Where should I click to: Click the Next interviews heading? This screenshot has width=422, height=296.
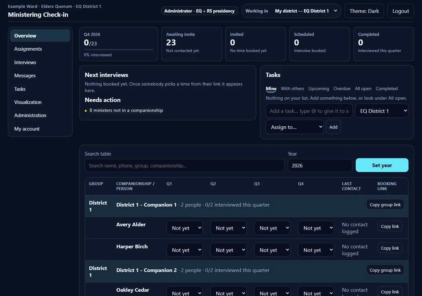106,75
